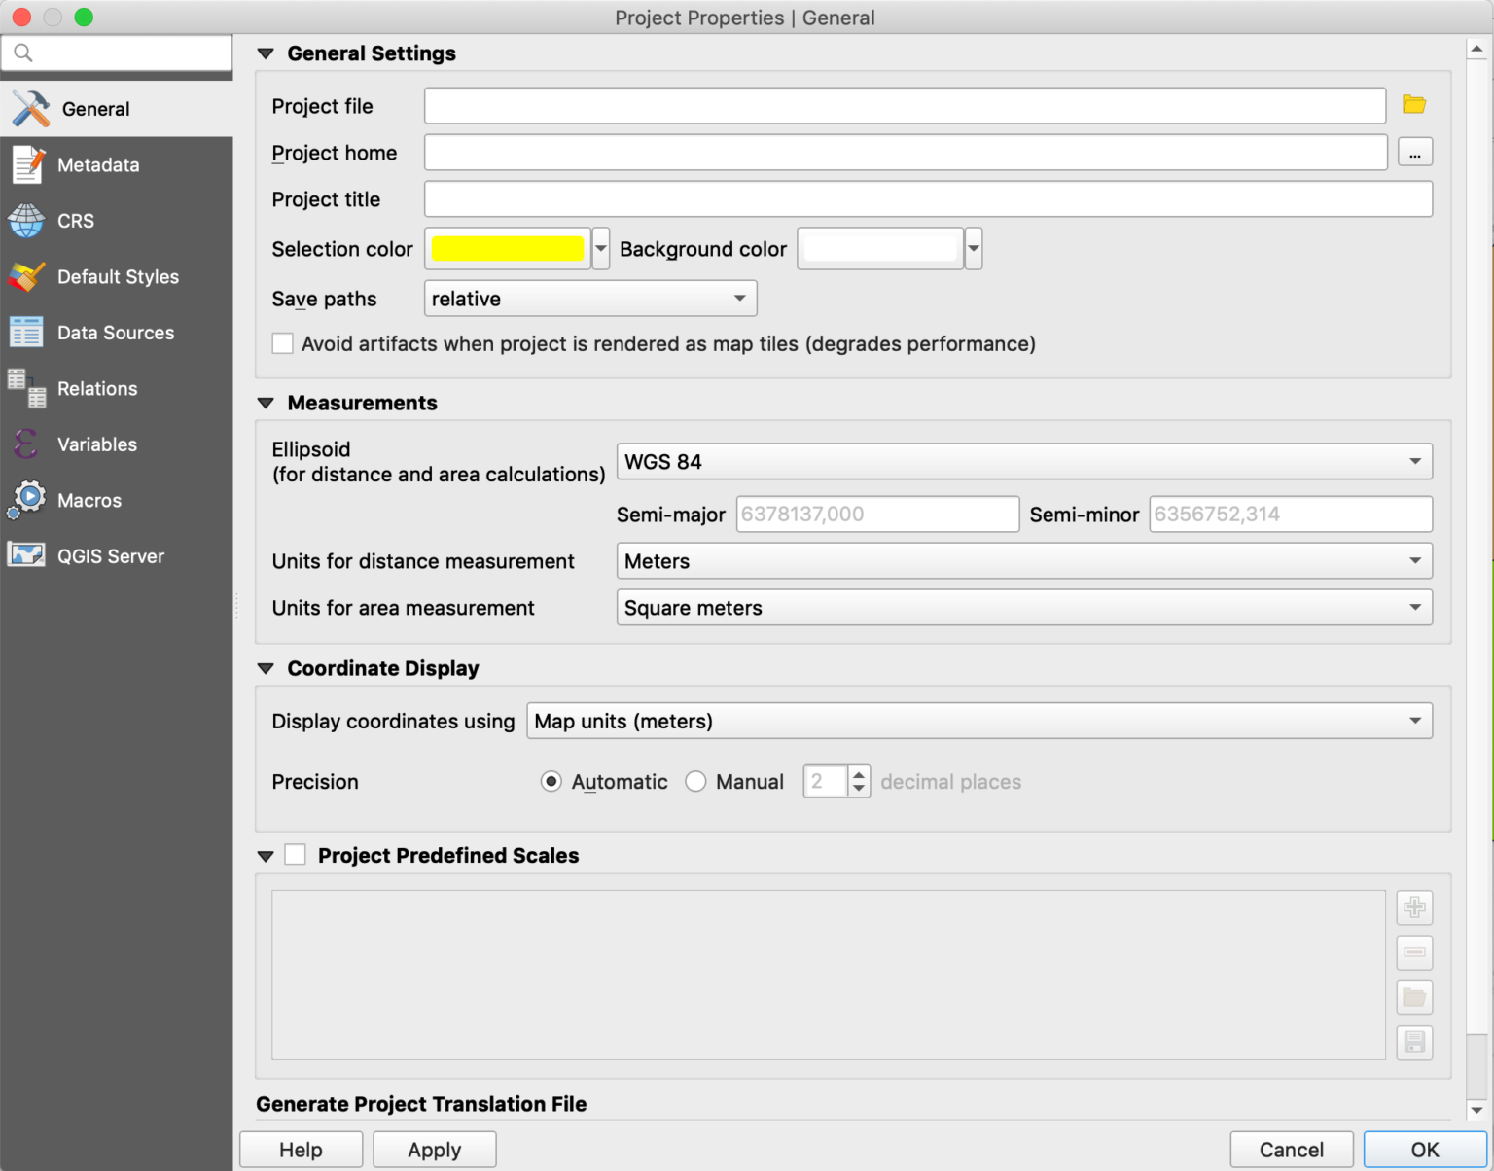1494x1171 pixels.
Task: Go to the Data Sources section
Action: coord(117,333)
